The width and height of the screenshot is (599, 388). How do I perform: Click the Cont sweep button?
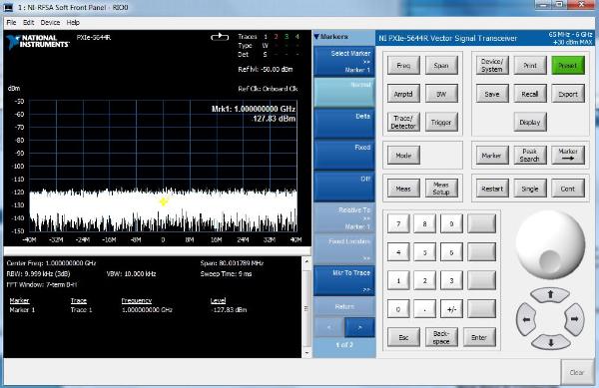[568, 189]
